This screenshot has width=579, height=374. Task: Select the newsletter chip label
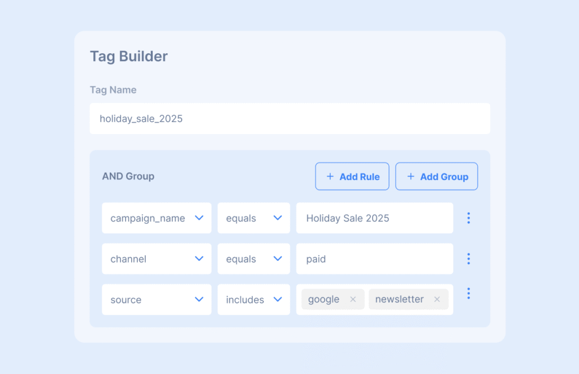tap(399, 300)
